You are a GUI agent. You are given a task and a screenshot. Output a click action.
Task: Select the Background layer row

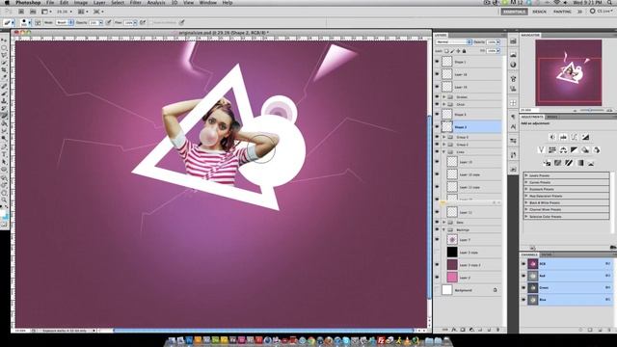(x=468, y=290)
